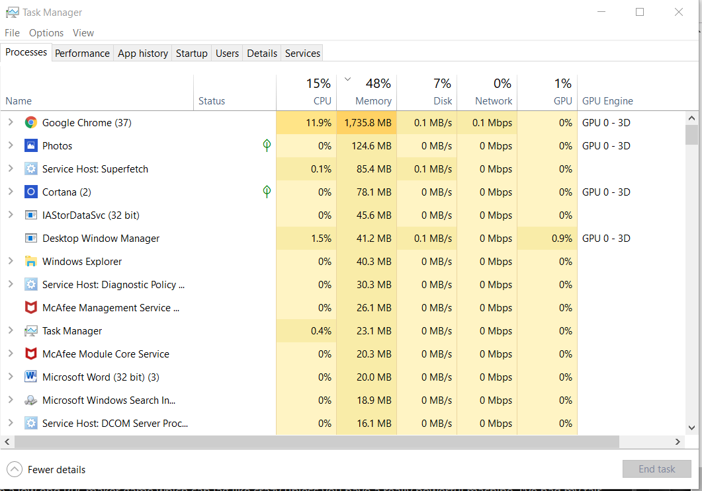The height and width of the screenshot is (491, 702).
Task: Click the Desktop Window Manager icon
Action: tap(31, 239)
